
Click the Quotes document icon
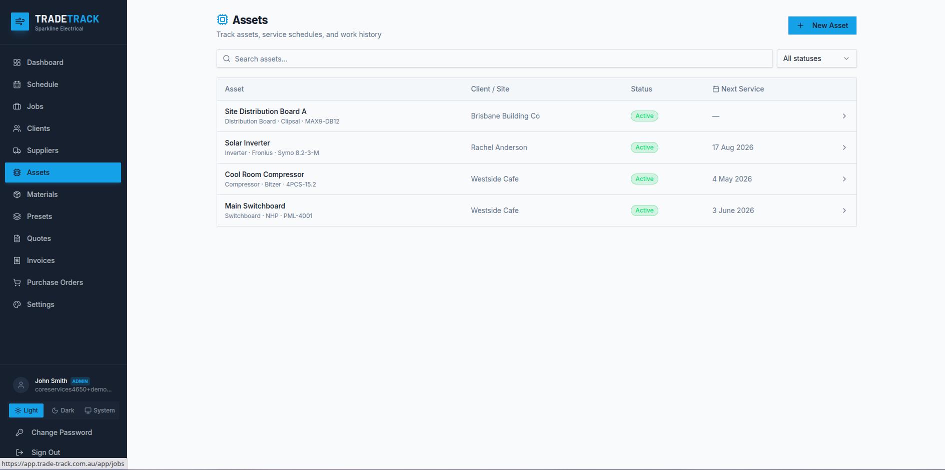click(17, 238)
